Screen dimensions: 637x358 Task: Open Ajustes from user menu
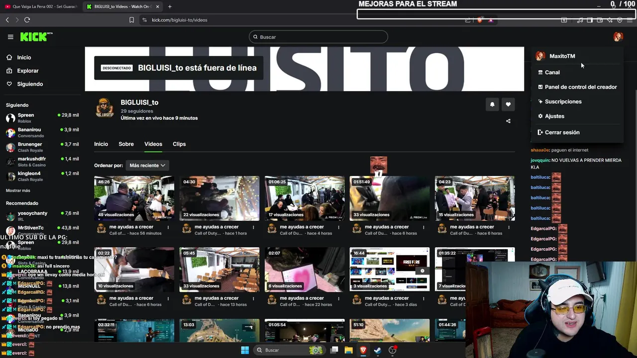[x=551, y=116]
